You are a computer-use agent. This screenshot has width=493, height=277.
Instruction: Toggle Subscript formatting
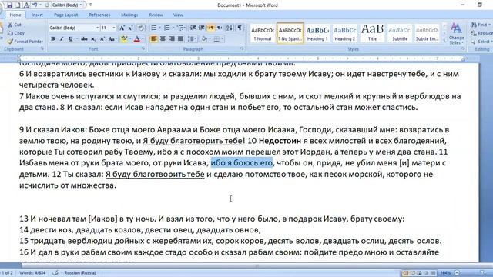[x=93, y=39]
